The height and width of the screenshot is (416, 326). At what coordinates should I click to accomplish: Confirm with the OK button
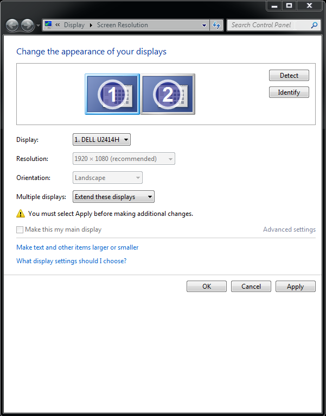(x=207, y=287)
